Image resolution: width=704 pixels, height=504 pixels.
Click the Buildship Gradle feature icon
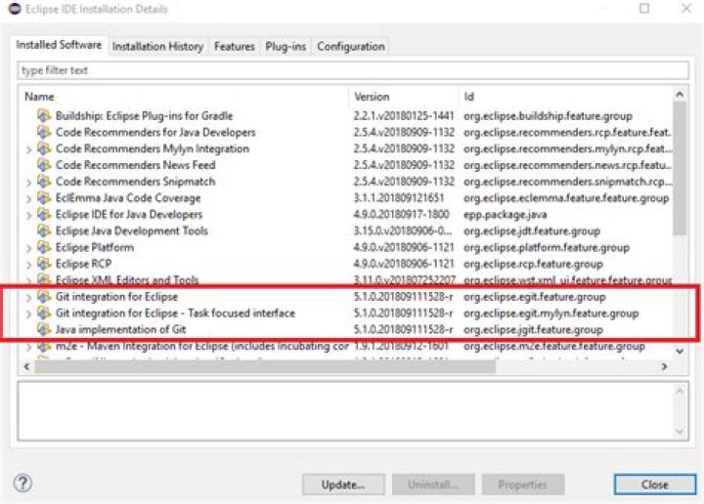tap(44, 115)
